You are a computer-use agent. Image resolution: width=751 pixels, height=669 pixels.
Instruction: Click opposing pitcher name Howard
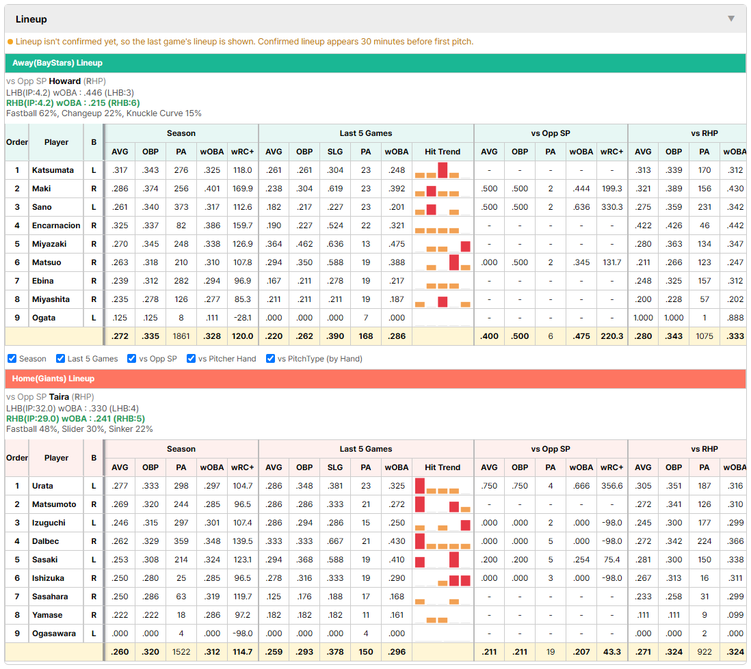point(65,81)
